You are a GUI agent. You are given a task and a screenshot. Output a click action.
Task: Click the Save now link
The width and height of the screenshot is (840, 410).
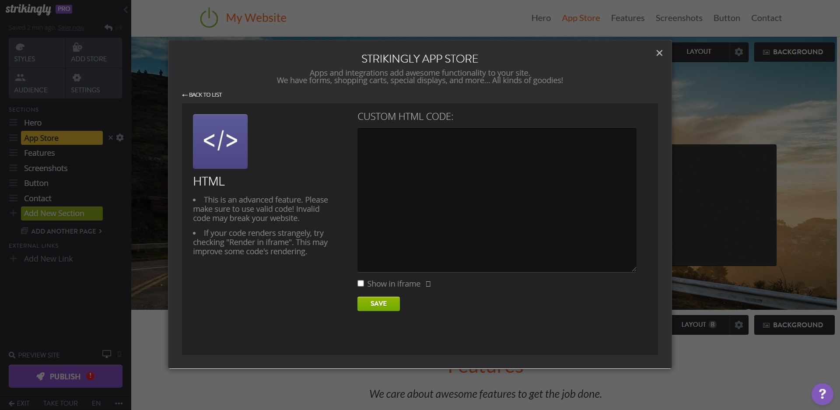pyautogui.click(x=71, y=27)
